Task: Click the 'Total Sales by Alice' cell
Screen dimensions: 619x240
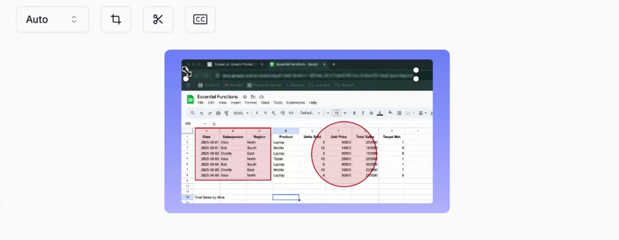Action: click(x=209, y=197)
